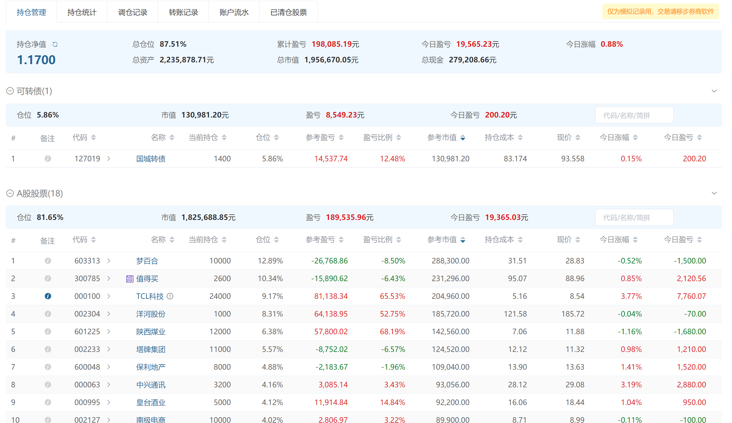Click the note icon in 梦百合 row
Image resolution: width=732 pixels, height=423 pixels.
click(x=48, y=261)
